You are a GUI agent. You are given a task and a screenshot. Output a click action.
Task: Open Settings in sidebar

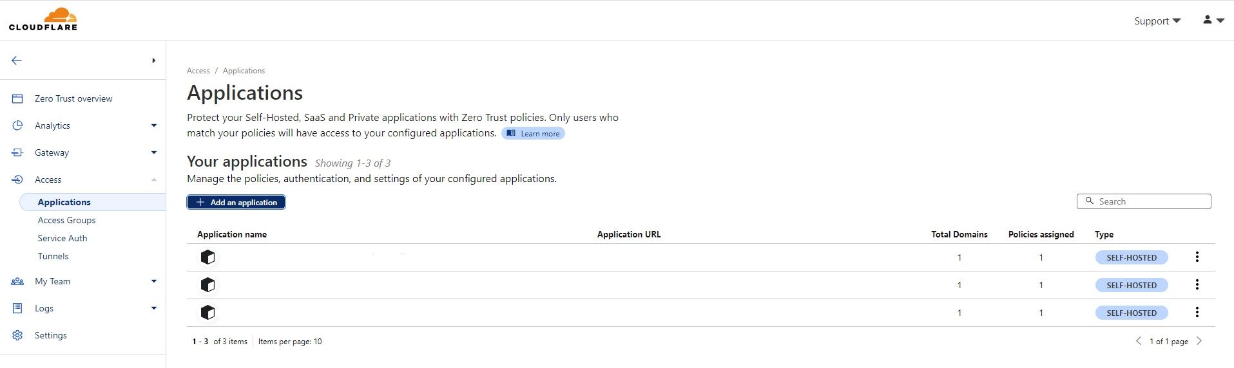point(51,335)
